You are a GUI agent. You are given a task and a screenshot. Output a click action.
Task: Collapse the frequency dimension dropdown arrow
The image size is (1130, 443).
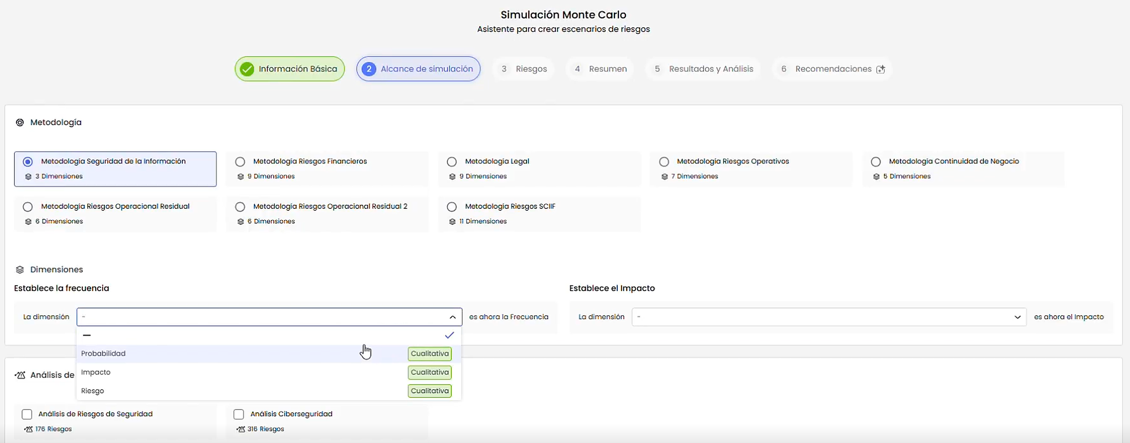point(453,317)
